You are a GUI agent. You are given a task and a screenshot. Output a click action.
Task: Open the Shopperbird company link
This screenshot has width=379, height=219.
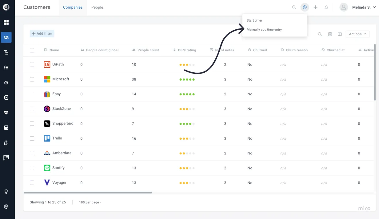[x=63, y=123]
